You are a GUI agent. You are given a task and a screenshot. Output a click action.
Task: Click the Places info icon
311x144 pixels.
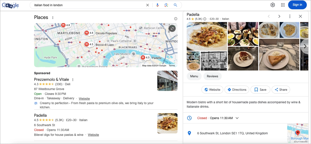coord(176,19)
